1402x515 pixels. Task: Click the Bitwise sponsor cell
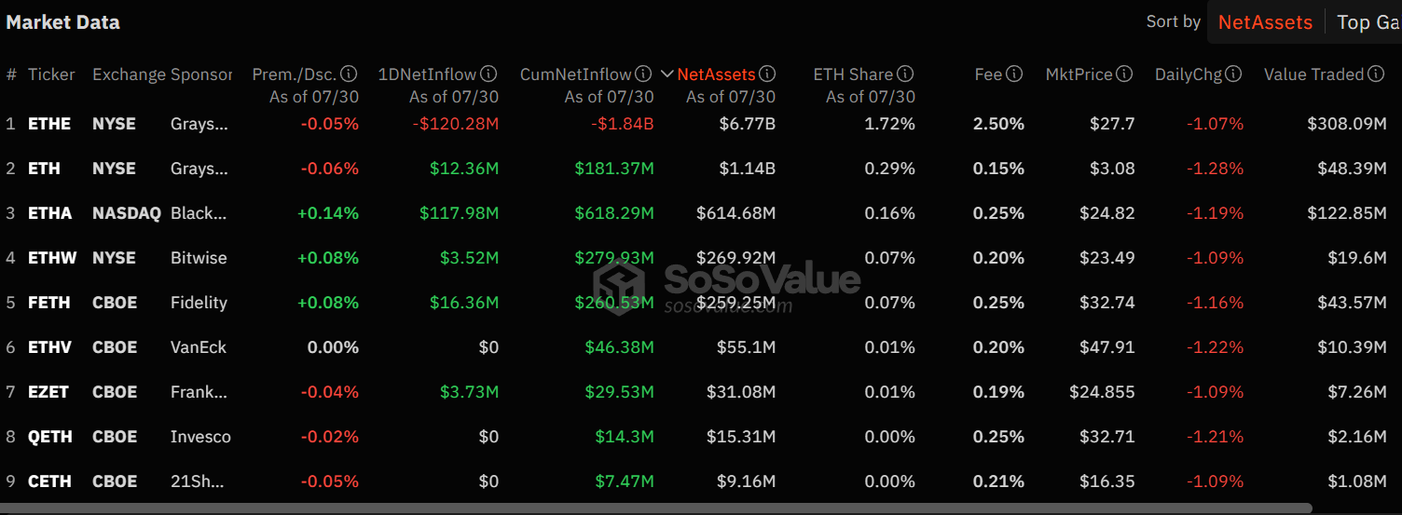click(199, 258)
